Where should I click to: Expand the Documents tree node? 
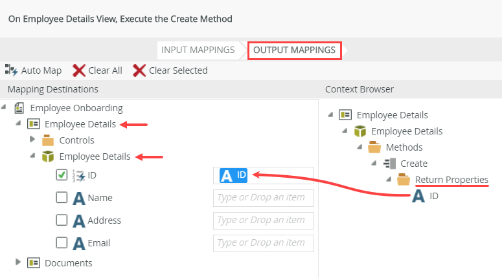pyautogui.click(x=18, y=263)
